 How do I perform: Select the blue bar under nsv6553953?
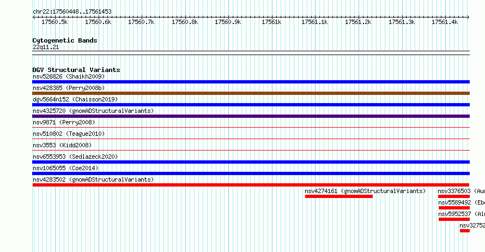[x=251, y=162]
